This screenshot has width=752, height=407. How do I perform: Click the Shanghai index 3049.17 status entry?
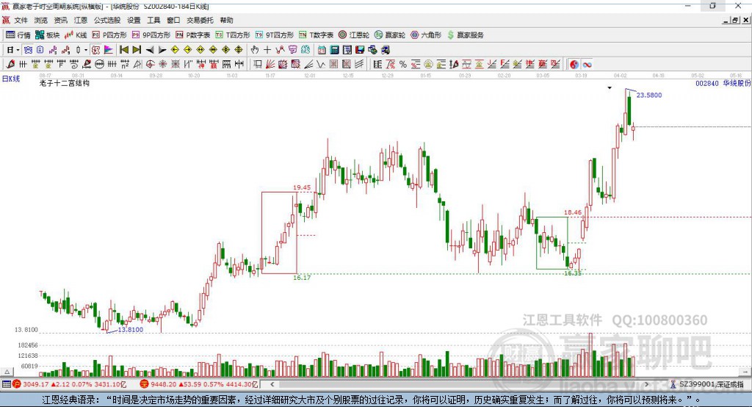click(70, 384)
